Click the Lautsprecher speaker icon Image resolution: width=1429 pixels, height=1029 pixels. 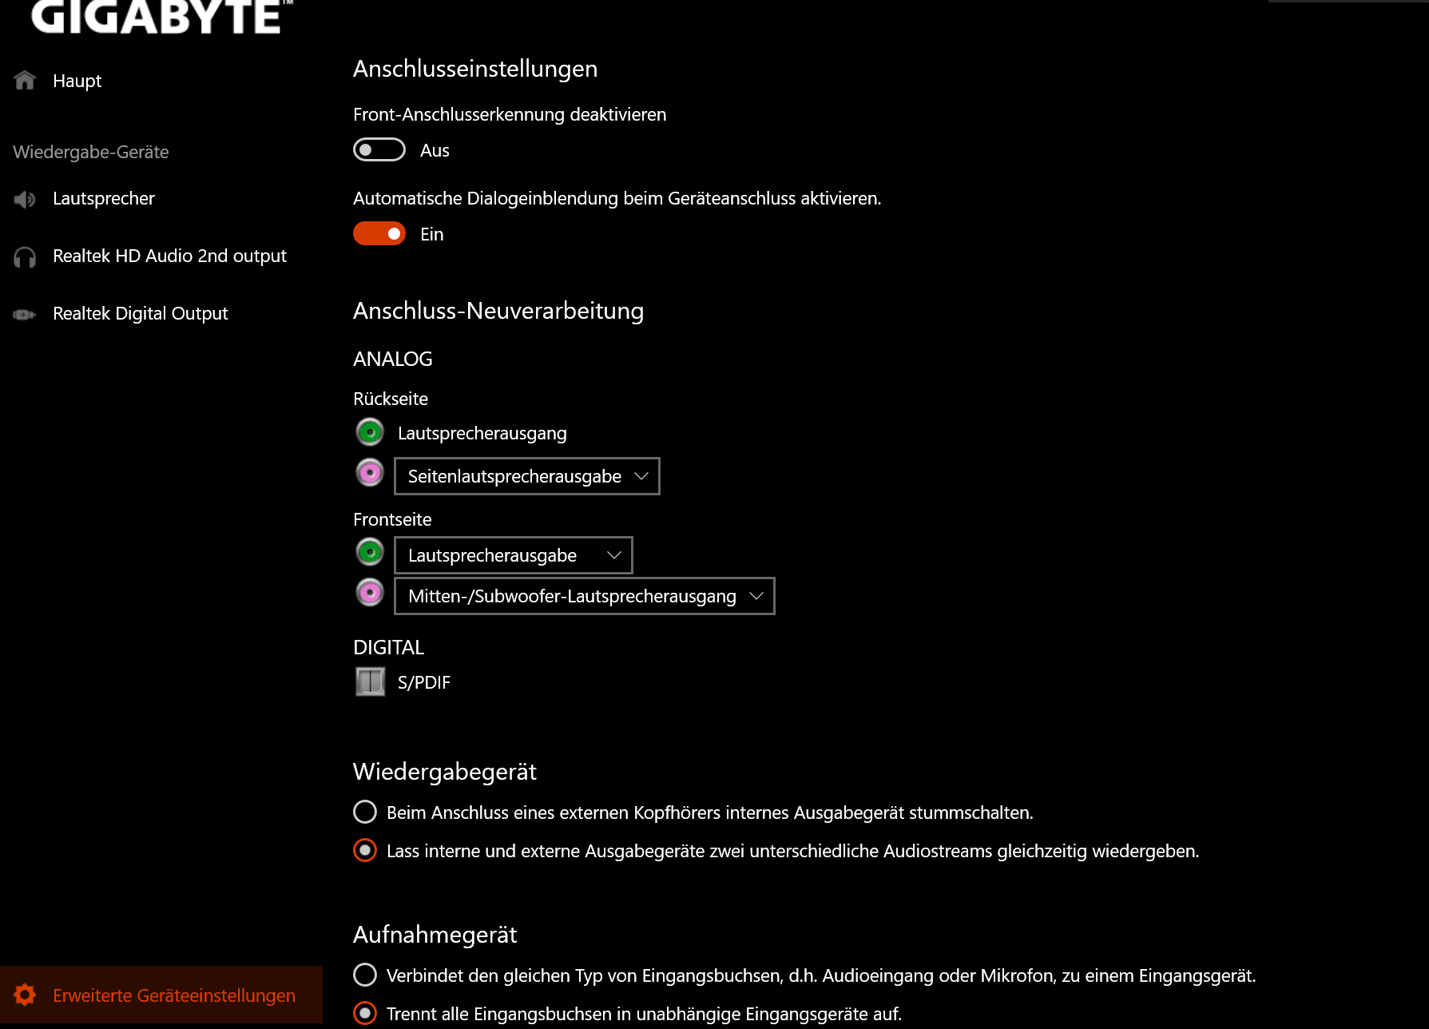click(x=25, y=199)
